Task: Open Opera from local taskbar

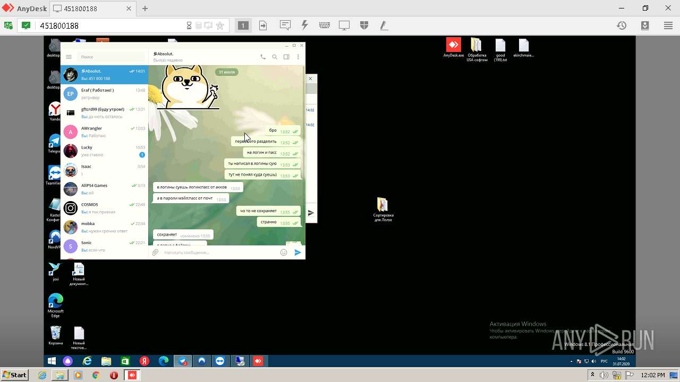Action: (114, 375)
